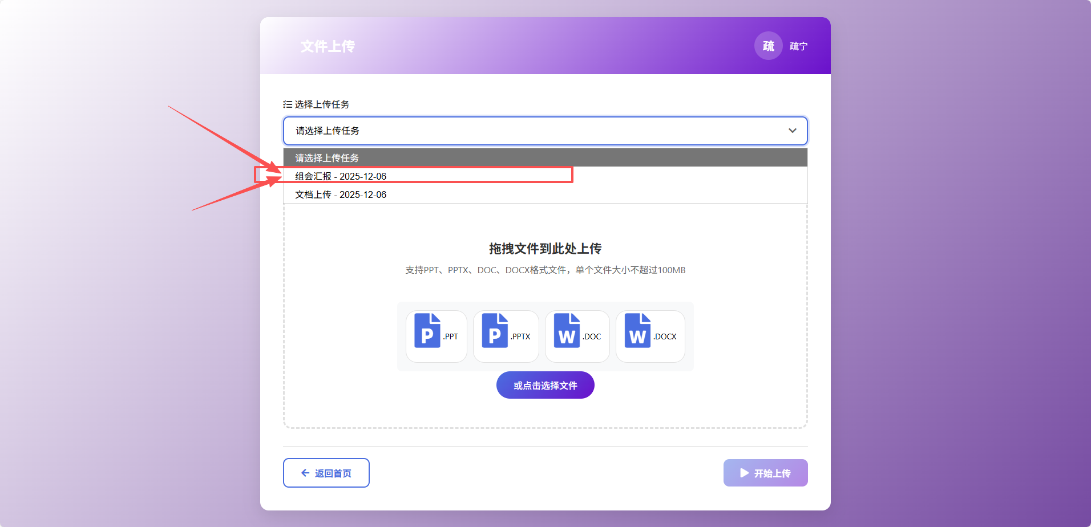Choose 文档上传 - 2025-12-06 option
Viewport: 1091px width, 527px height.
coord(545,194)
